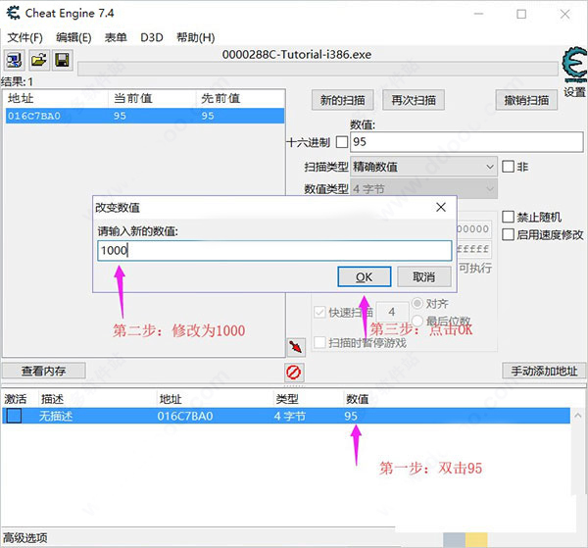Click the new value input field containing 1000
The height and width of the screenshot is (548, 588).
point(274,251)
